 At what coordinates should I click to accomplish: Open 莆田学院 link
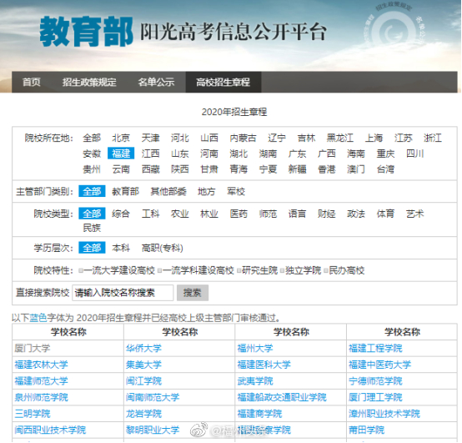click(x=367, y=430)
